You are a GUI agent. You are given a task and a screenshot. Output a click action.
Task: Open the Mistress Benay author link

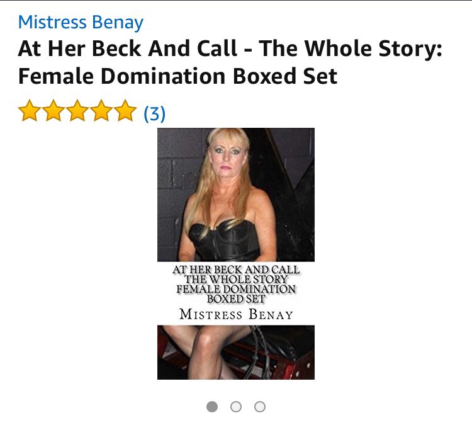pyautogui.click(x=81, y=23)
